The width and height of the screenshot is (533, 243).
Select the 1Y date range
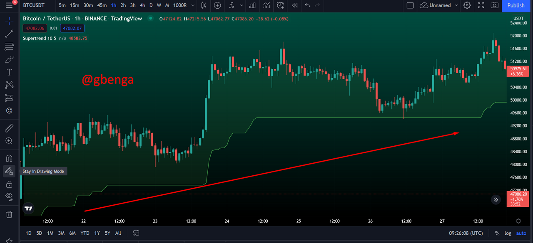click(97, 233)
